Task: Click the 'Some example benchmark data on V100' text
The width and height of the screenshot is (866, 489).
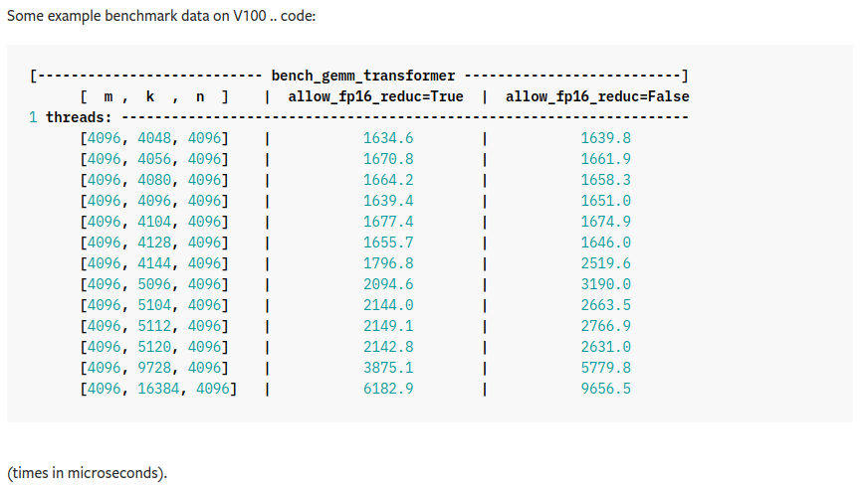Action: 137,16
